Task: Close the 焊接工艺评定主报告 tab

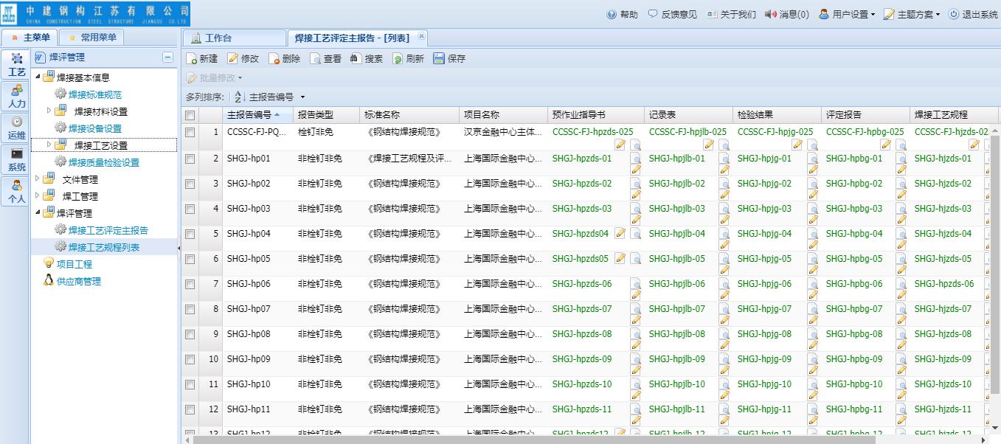Action: pyautogui.click(x=422, y=36)
